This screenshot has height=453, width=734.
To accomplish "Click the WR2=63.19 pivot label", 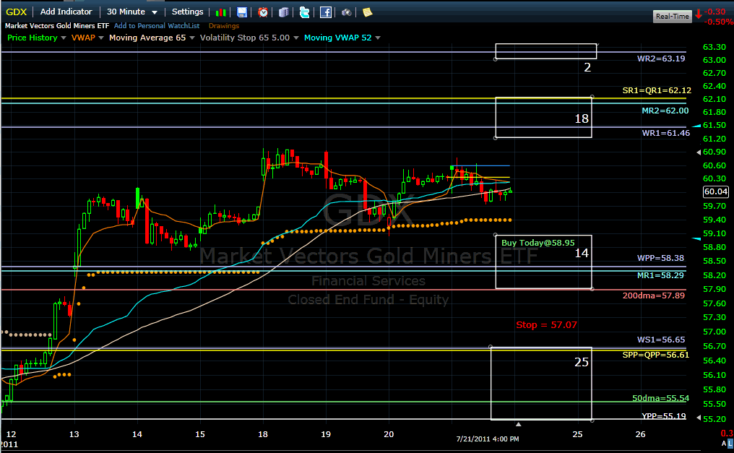I will tap(661, 59).
